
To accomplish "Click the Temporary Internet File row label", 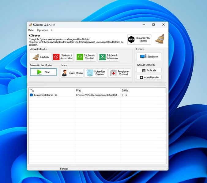I will point(46,95).
